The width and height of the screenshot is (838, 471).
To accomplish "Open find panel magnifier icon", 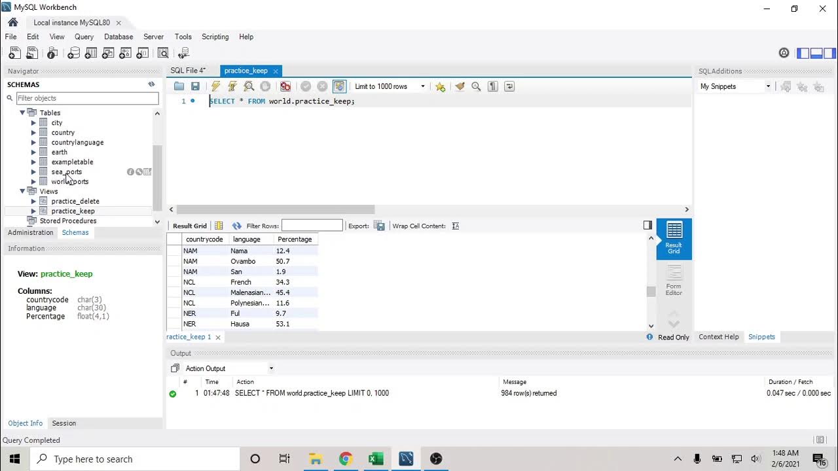I will pyautogui.click(x=476, y=86).
